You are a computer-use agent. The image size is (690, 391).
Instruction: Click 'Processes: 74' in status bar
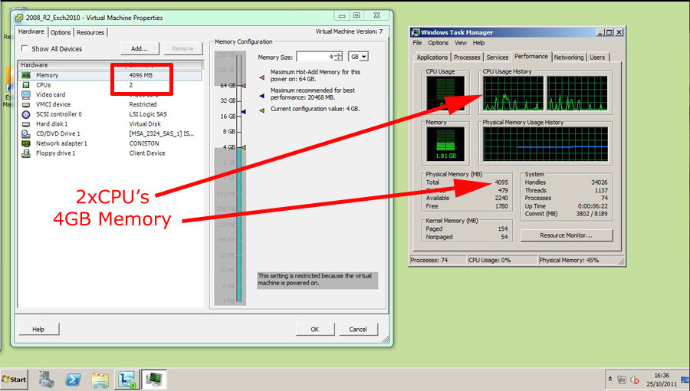[x=429, y=261]
